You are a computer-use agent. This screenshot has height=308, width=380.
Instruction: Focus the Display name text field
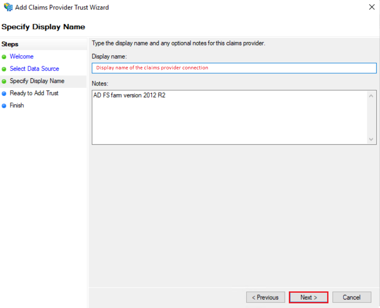coord(234,68)
